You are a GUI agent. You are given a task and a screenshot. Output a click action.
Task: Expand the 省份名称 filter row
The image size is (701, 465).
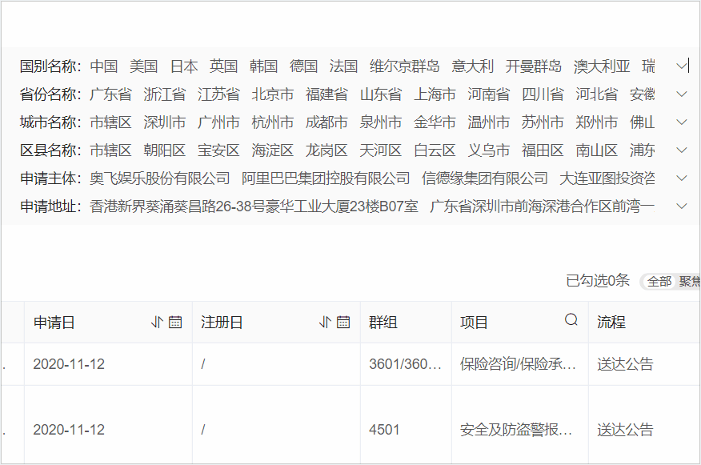(682, 94)
